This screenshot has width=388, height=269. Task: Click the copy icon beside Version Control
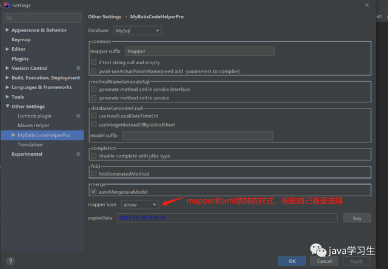pyautogui.click(x=78, y=68)
